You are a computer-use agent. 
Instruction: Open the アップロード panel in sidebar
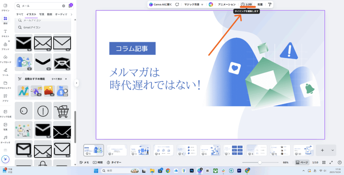pyautogui.click(x=5, y=59)
